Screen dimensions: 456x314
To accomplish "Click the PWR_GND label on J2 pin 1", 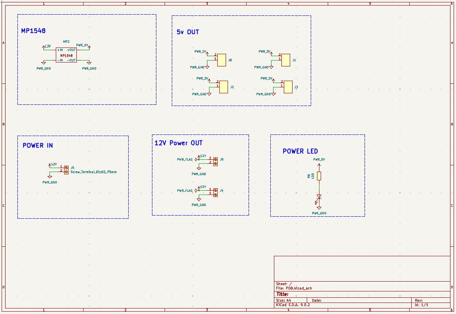I will [x=199, y=95].
